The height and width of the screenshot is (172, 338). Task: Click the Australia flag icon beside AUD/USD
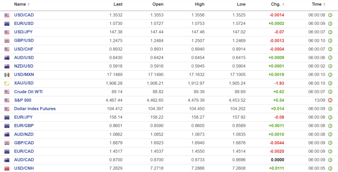point(7,58)
